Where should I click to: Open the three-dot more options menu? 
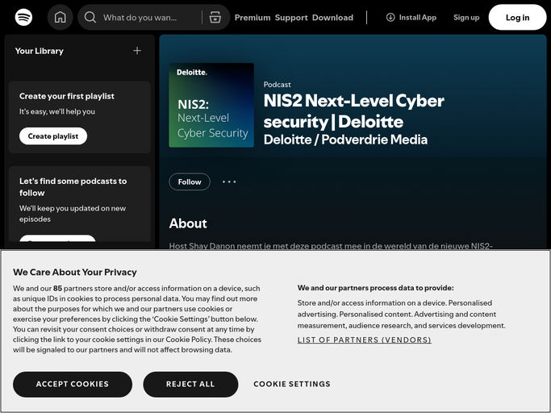[229, 181]
